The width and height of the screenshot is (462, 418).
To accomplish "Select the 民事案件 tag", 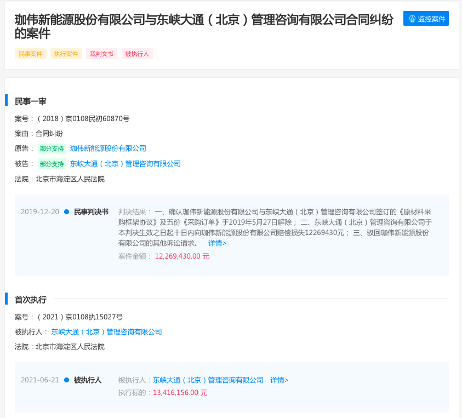I will (x=31, y=54).
